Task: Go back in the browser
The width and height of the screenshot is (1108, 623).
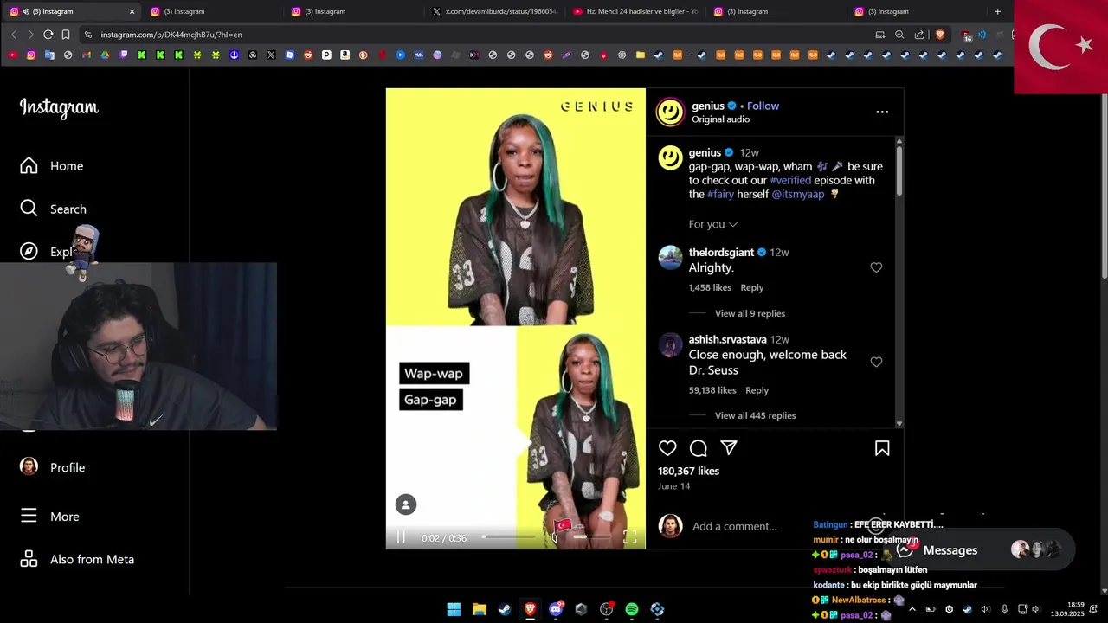Action: point(14,35)
